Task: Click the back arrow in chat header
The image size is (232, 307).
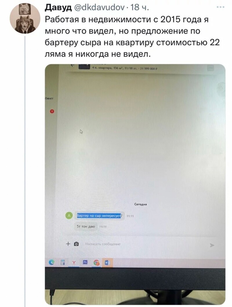Action: pyautogui.click(x=73, y=66)
